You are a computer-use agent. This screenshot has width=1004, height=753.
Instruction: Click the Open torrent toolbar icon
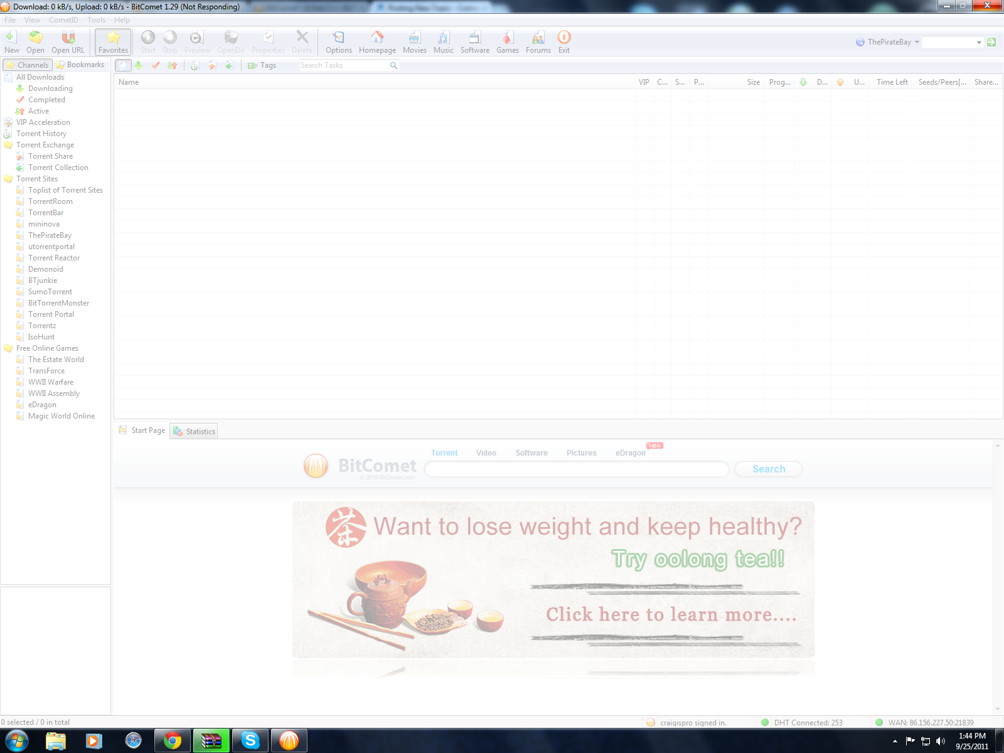(35, 42)
